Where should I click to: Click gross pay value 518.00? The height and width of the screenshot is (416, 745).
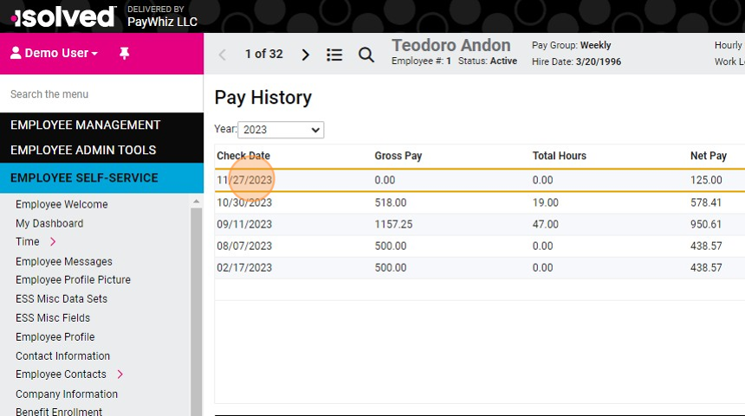coord(391,202)
